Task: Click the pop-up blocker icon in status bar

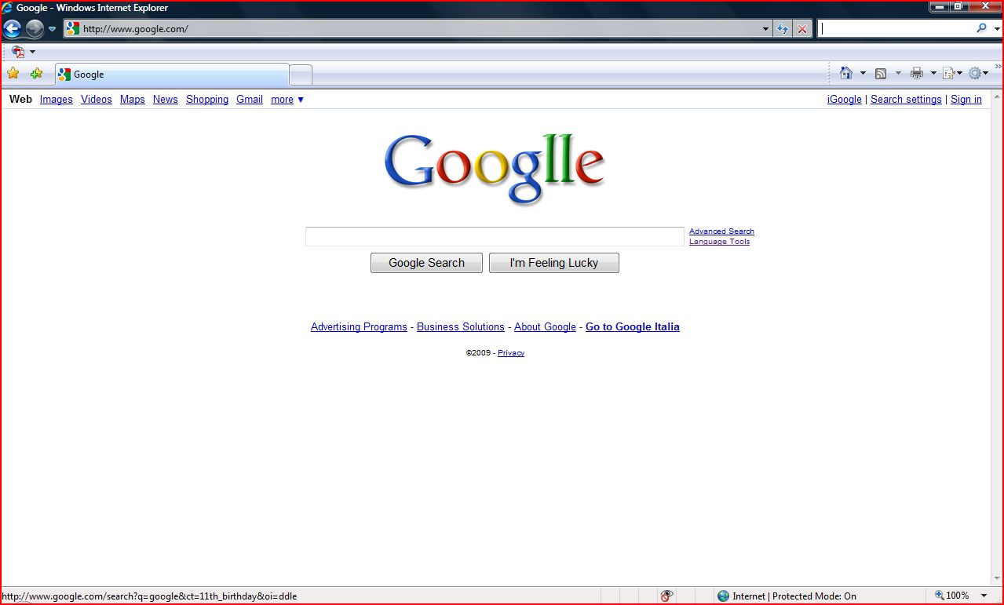Action: click(666, 596)
